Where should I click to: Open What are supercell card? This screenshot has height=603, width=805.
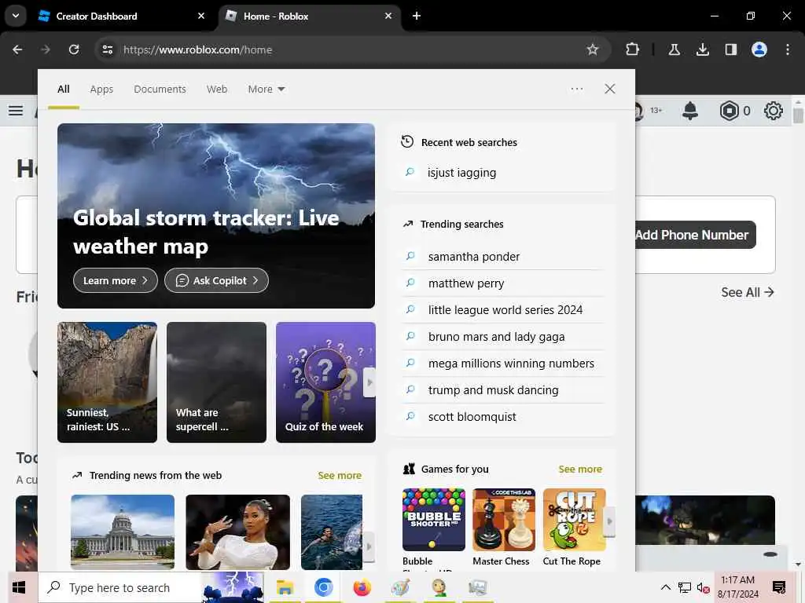point(216,382)
